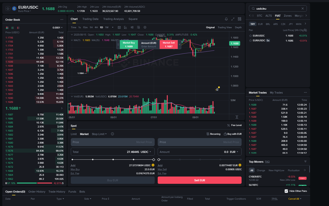Open more chart time intervals dropdown

(113, 27)
